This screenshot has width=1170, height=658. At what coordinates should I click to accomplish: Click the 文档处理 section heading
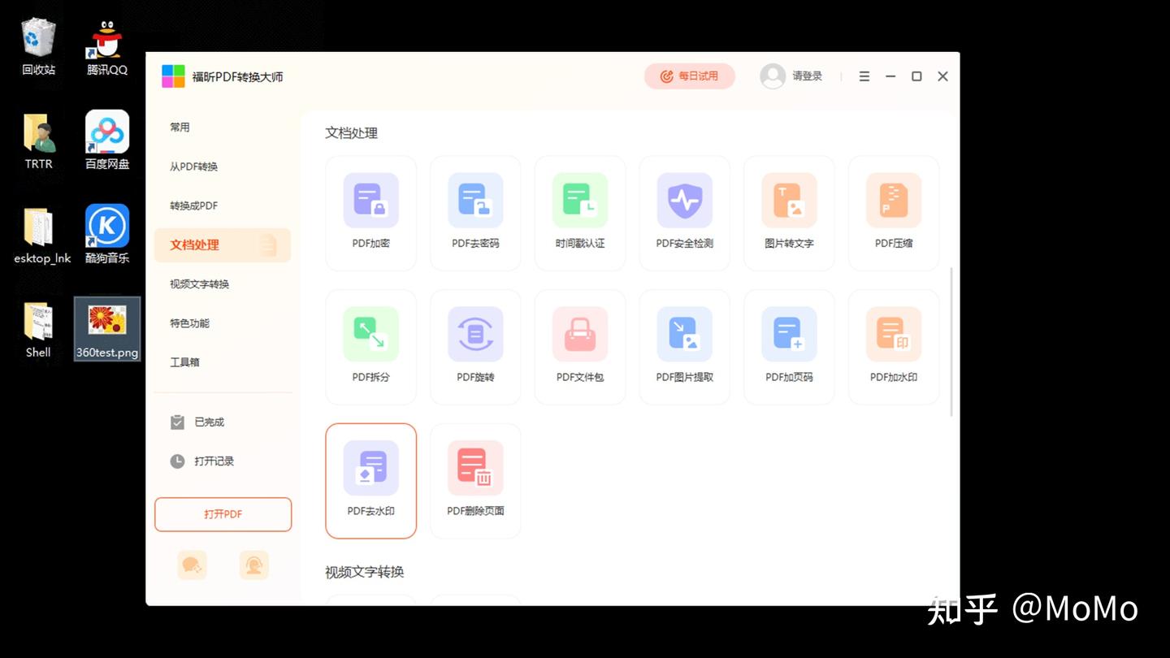pyautogui.click(x=352, y=133)
